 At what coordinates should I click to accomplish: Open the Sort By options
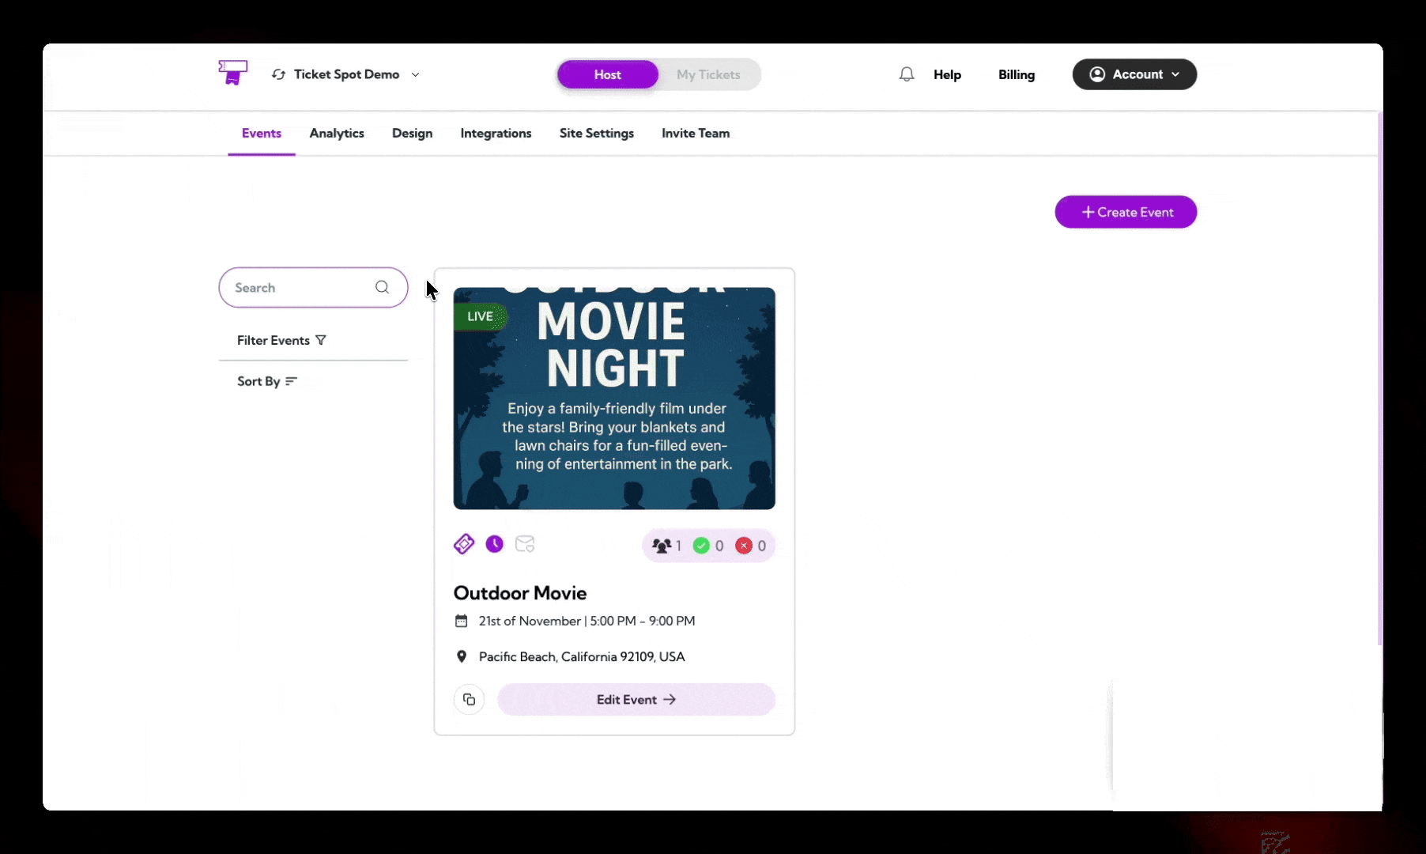tap(265, 380)
